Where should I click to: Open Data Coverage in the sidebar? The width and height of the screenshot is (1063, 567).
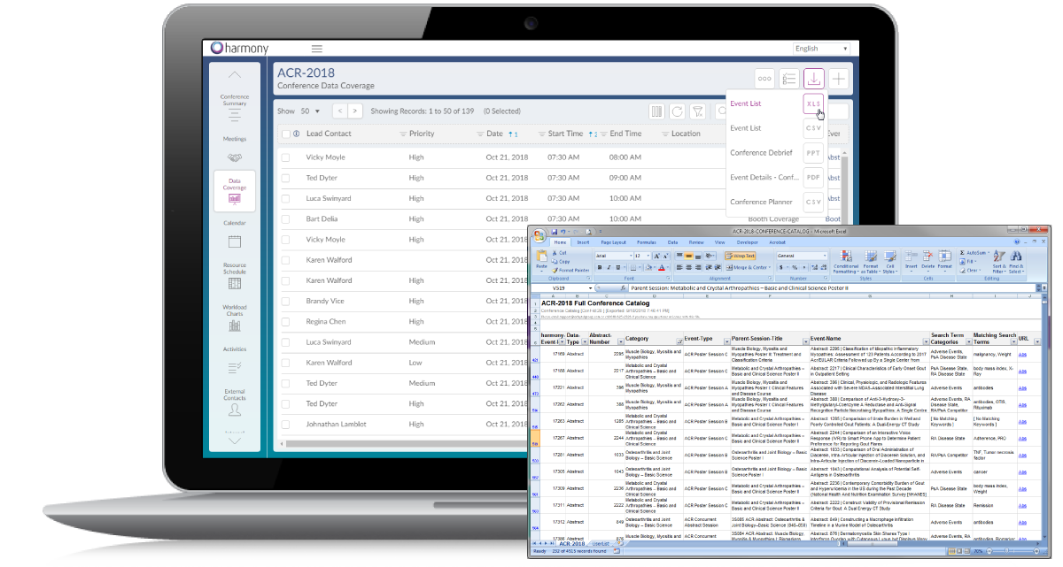tap(235, 191)
